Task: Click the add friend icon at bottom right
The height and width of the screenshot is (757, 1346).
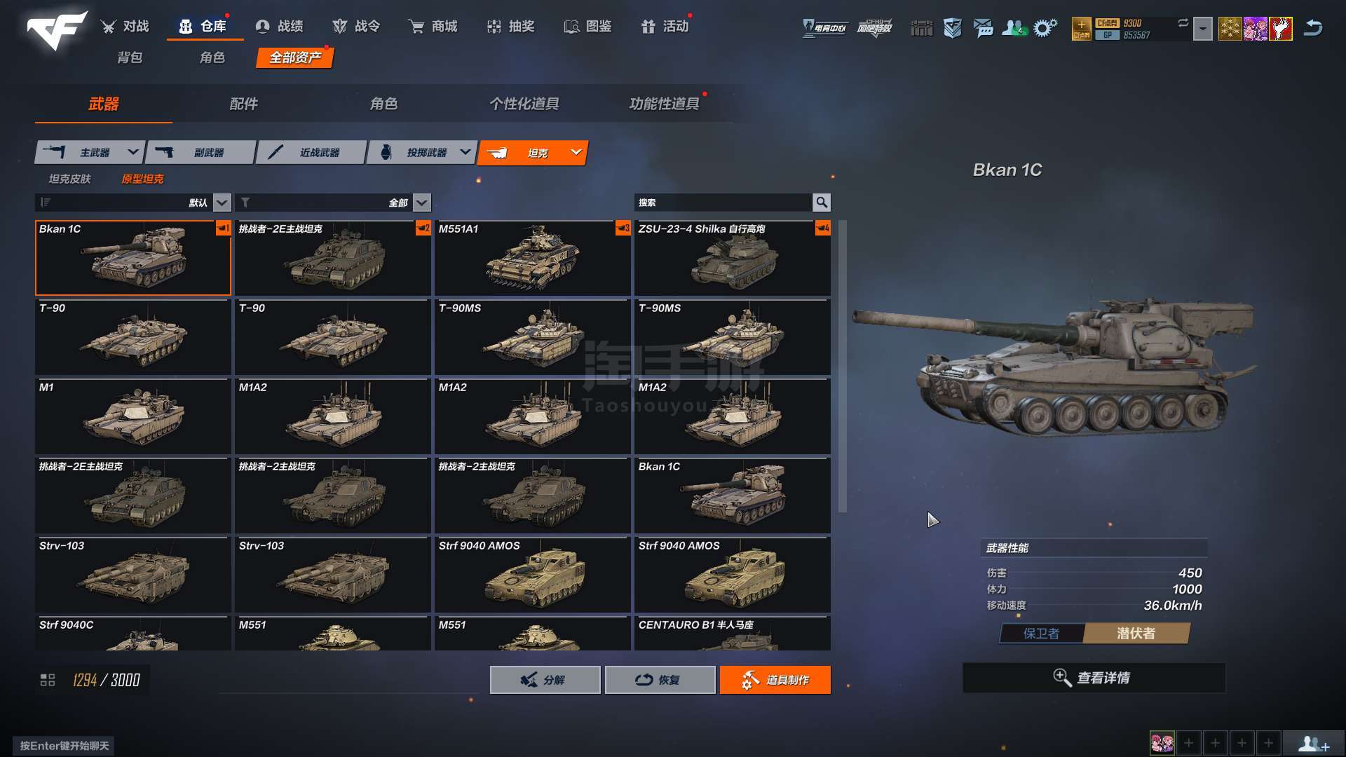Action: [1314, 743]
